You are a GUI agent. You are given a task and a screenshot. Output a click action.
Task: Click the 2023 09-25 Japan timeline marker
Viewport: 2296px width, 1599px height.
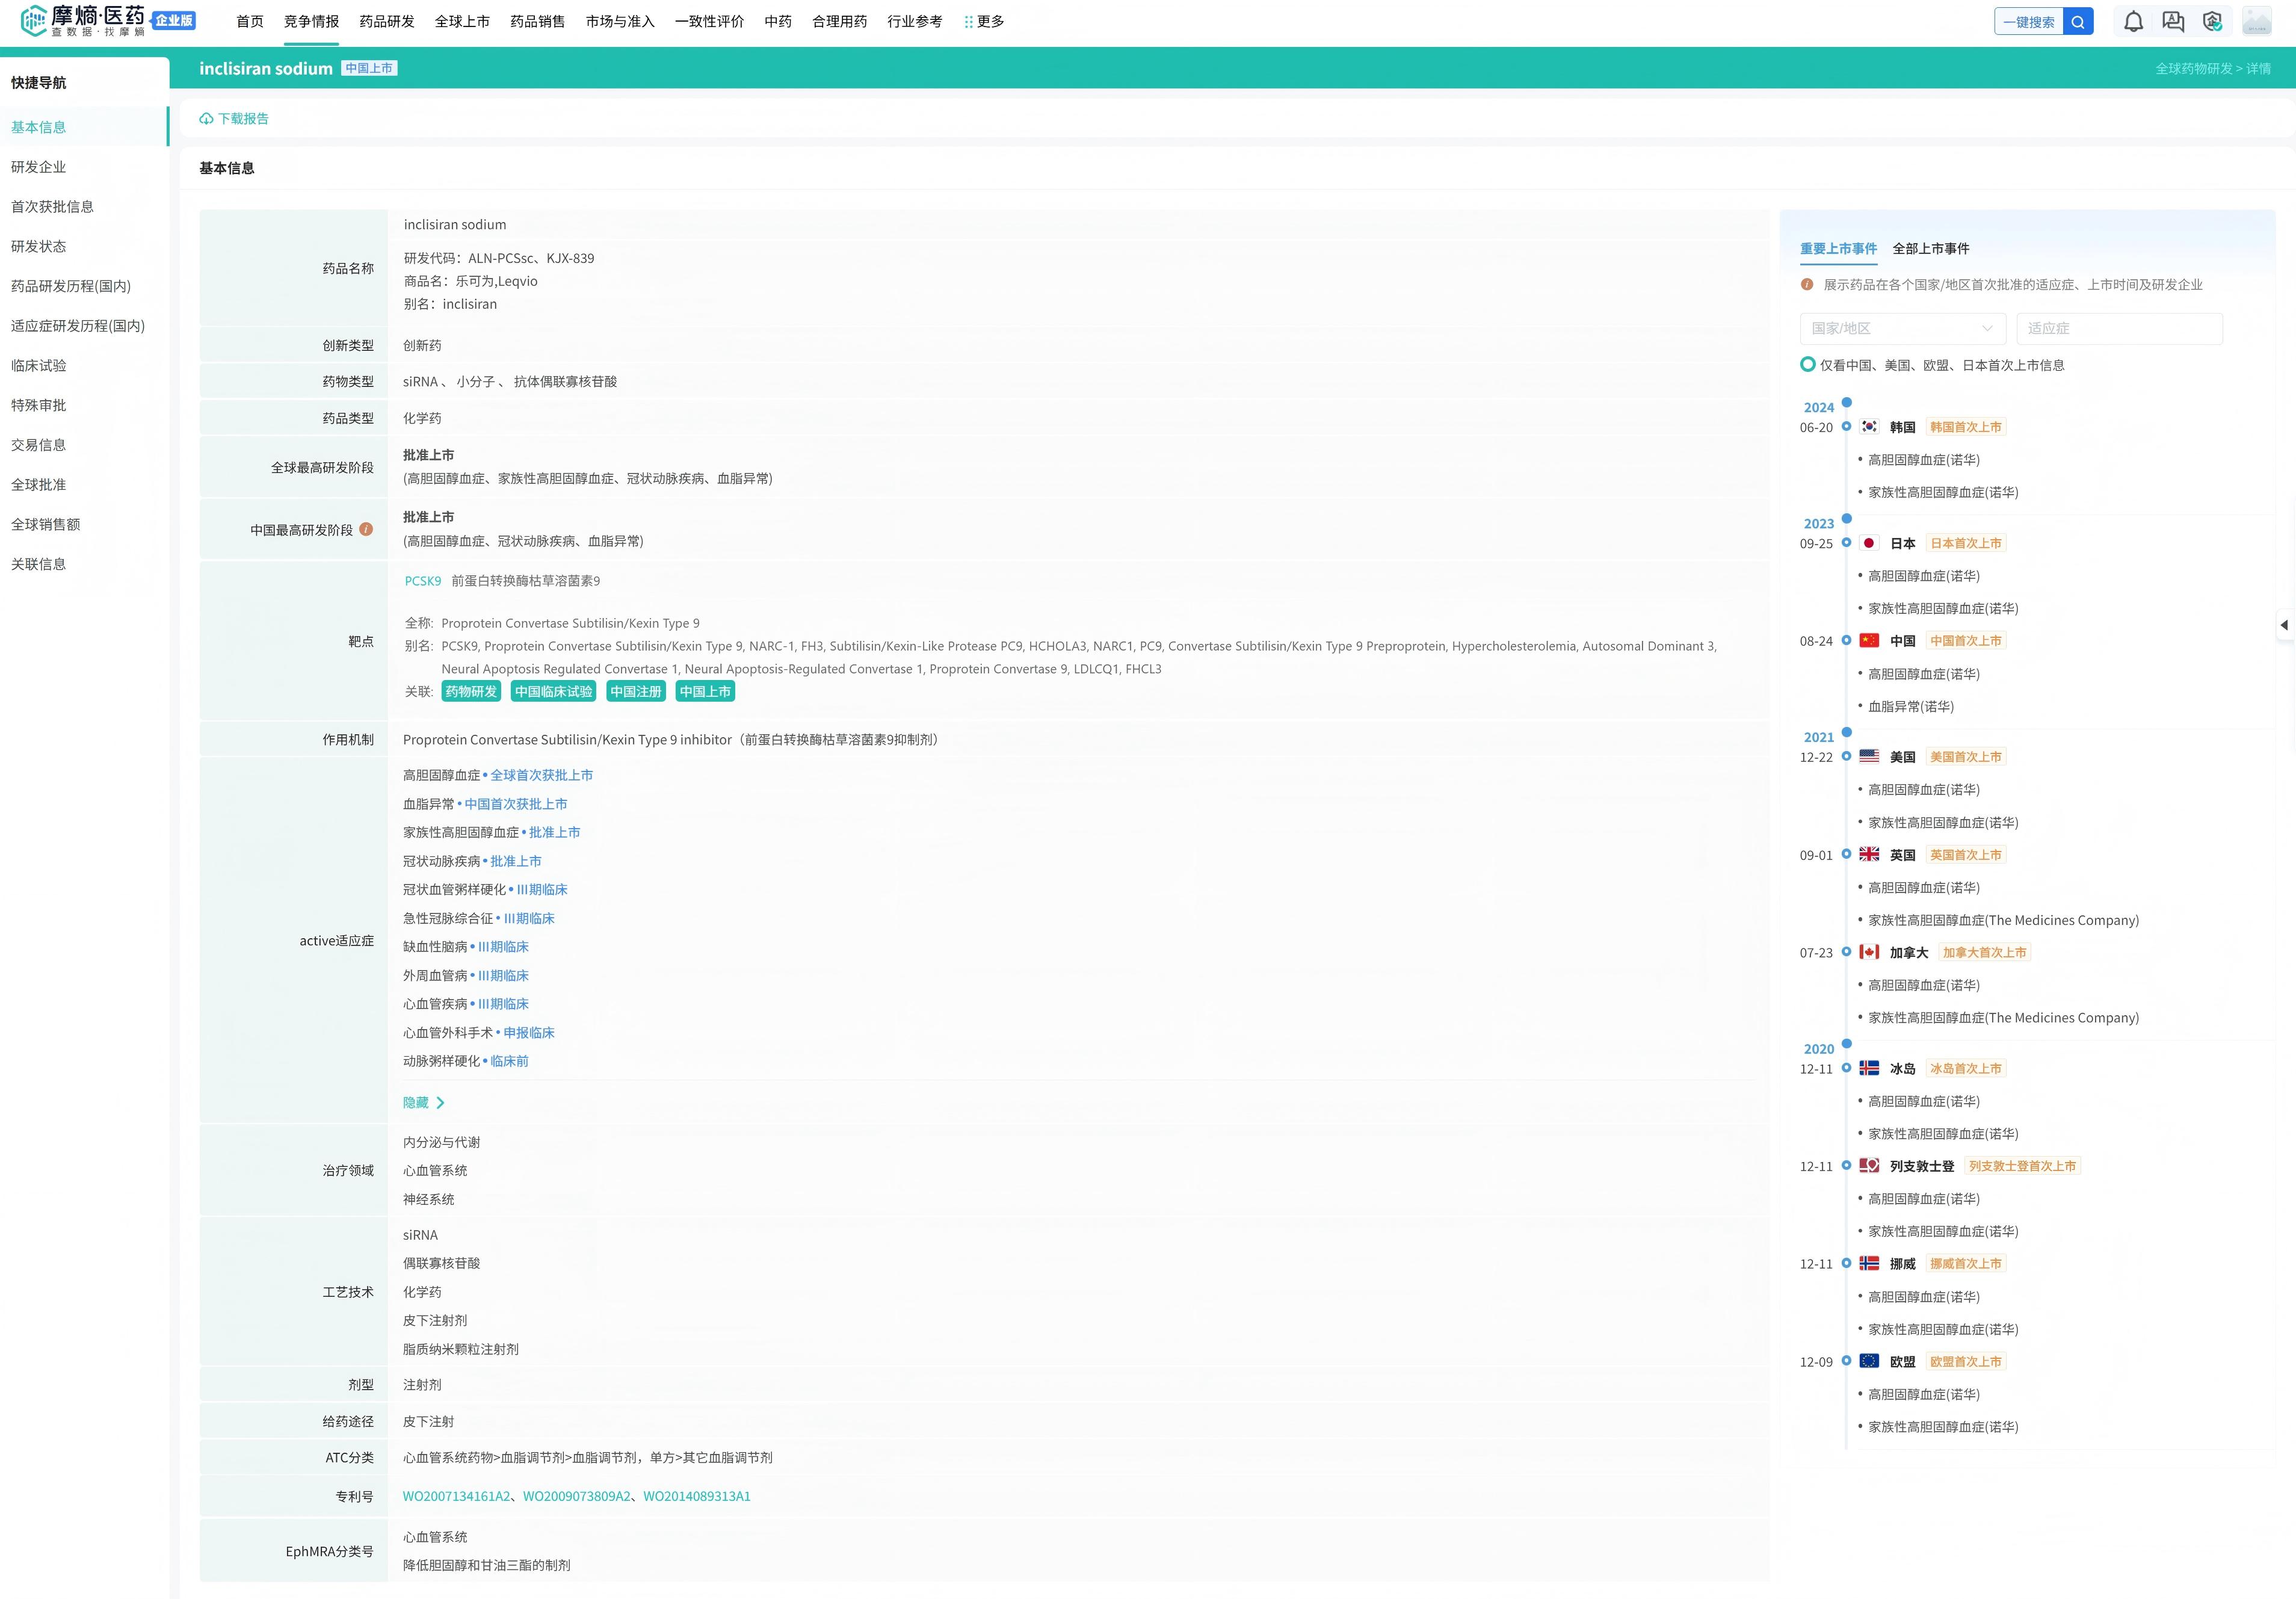(x=1847, y=543)
